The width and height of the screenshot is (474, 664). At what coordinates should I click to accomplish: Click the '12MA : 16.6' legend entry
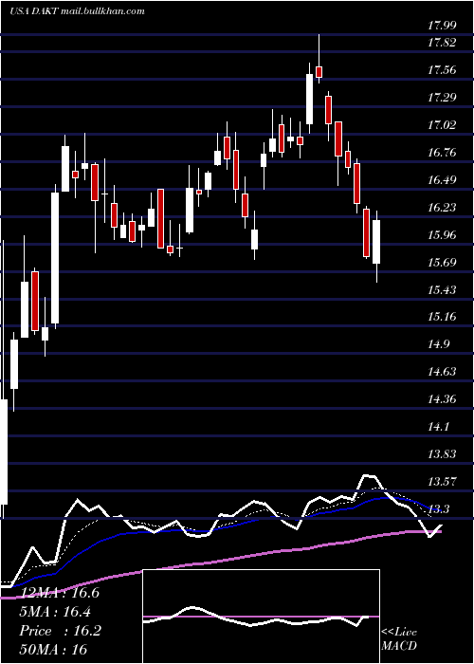(x=59, y=593)
